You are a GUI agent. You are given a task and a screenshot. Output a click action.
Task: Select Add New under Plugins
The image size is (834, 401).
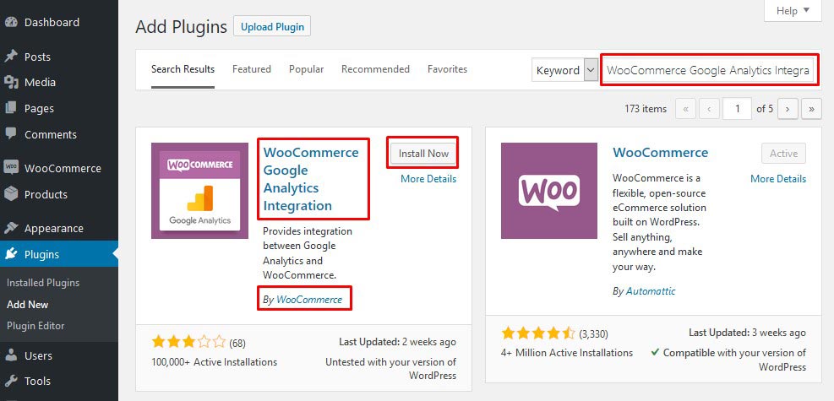click(x=28, y=304)
